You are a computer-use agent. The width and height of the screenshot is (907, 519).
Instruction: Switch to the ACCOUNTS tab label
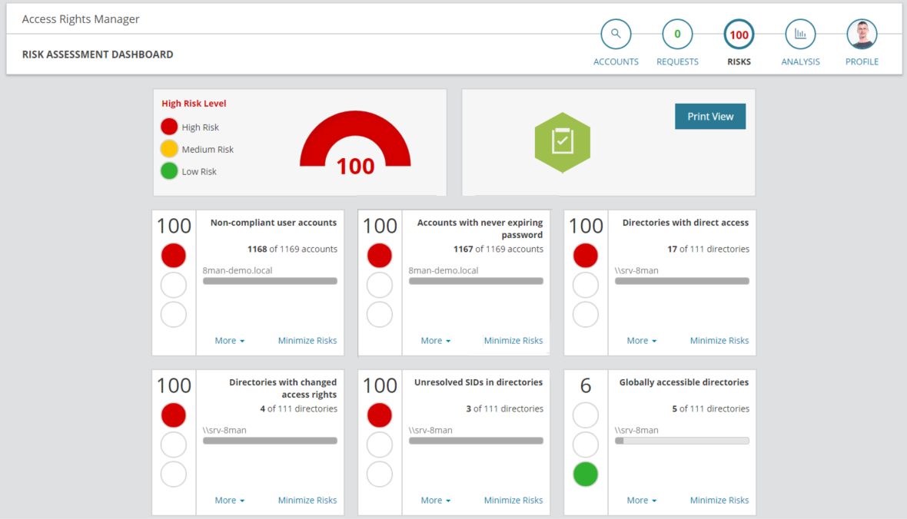tap(616, 62)
